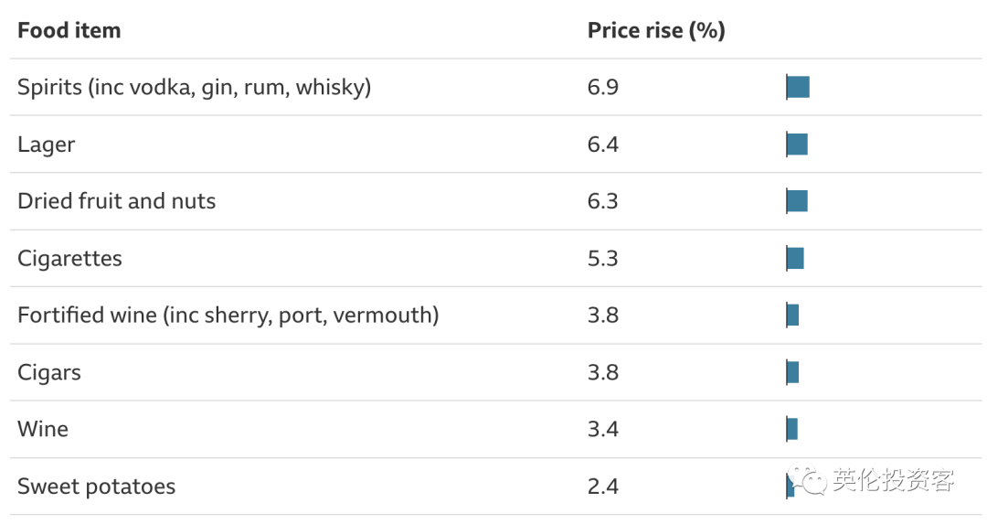Screen dimensions: 987x524
Task: Click the blue bar for Lager
Action: (797, 144)
